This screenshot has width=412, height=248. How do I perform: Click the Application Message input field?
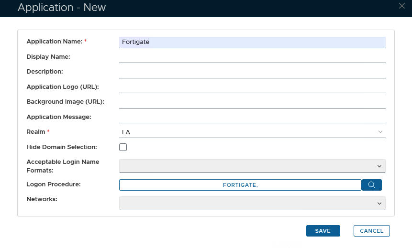click(x=252, y=117)
